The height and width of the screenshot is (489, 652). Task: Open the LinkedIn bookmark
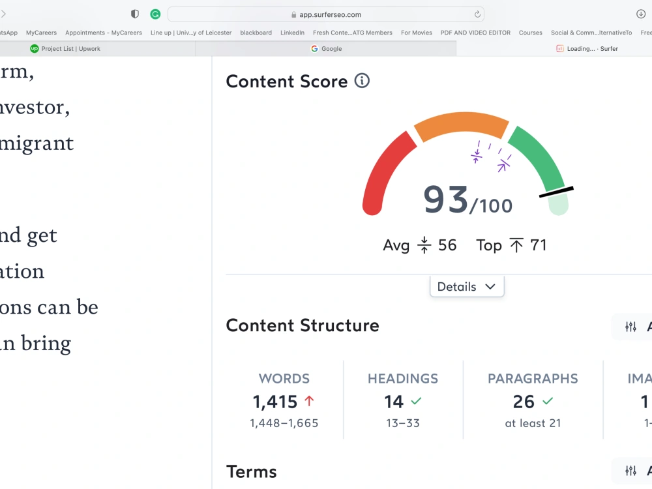(x=292, y=32)
